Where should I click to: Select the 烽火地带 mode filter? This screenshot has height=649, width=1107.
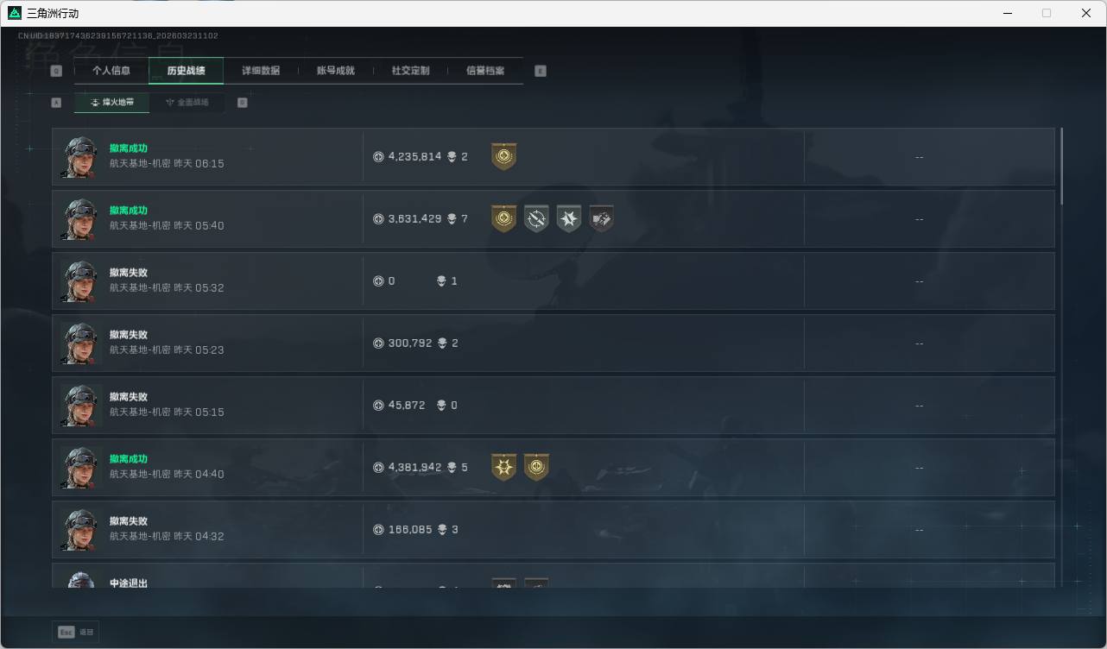(x=112, y=102)
